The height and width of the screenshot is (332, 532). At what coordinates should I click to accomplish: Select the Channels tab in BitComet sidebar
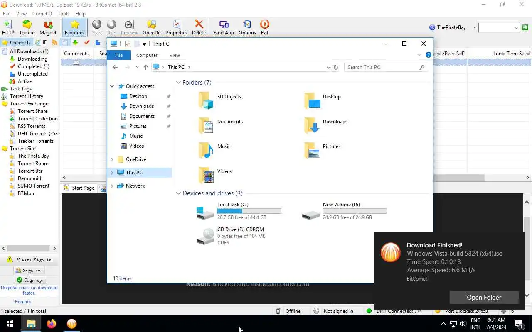coord(16,42)
